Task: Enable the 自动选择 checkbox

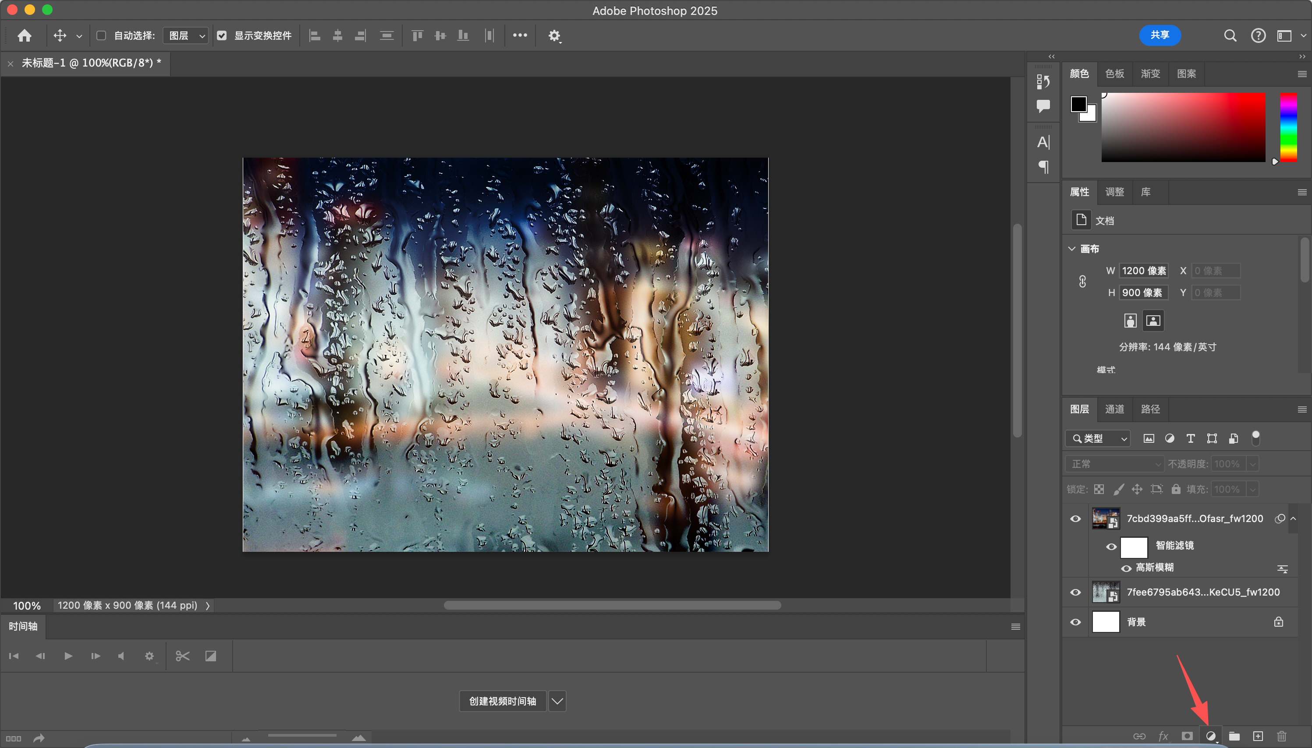Action: 101,35
